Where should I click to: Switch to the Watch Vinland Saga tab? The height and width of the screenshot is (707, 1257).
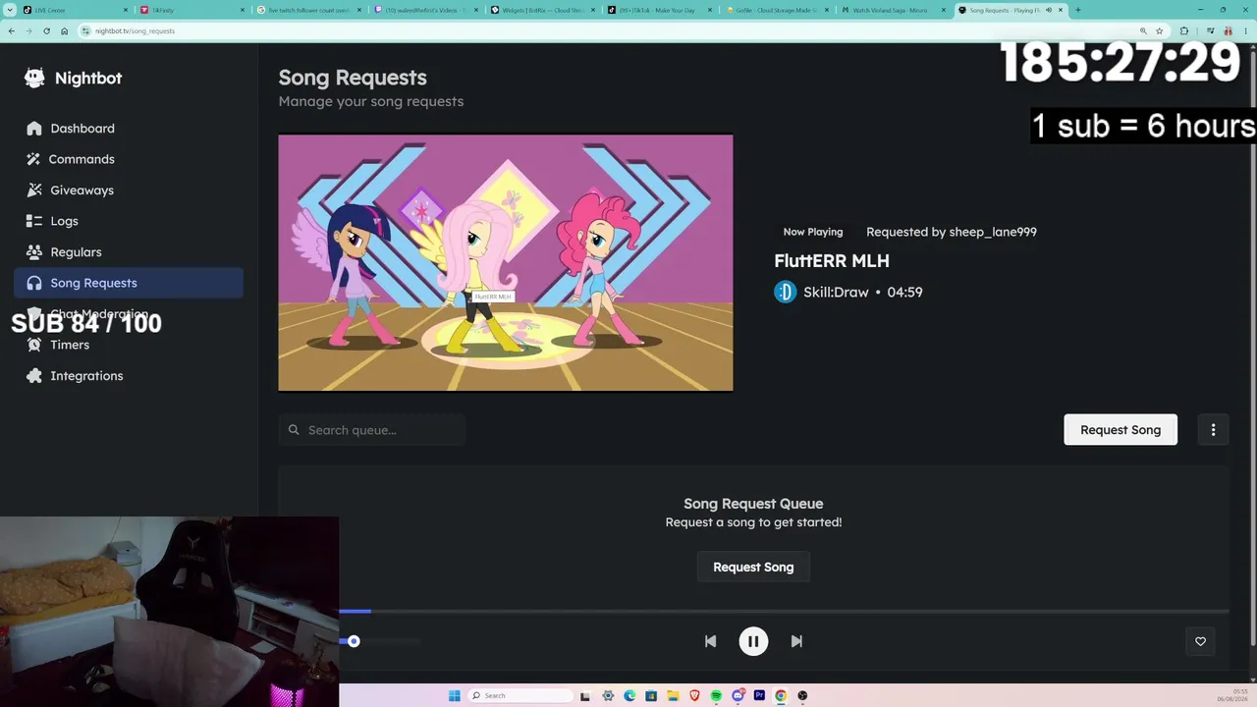pyautogui.click(x=894, y=10)
